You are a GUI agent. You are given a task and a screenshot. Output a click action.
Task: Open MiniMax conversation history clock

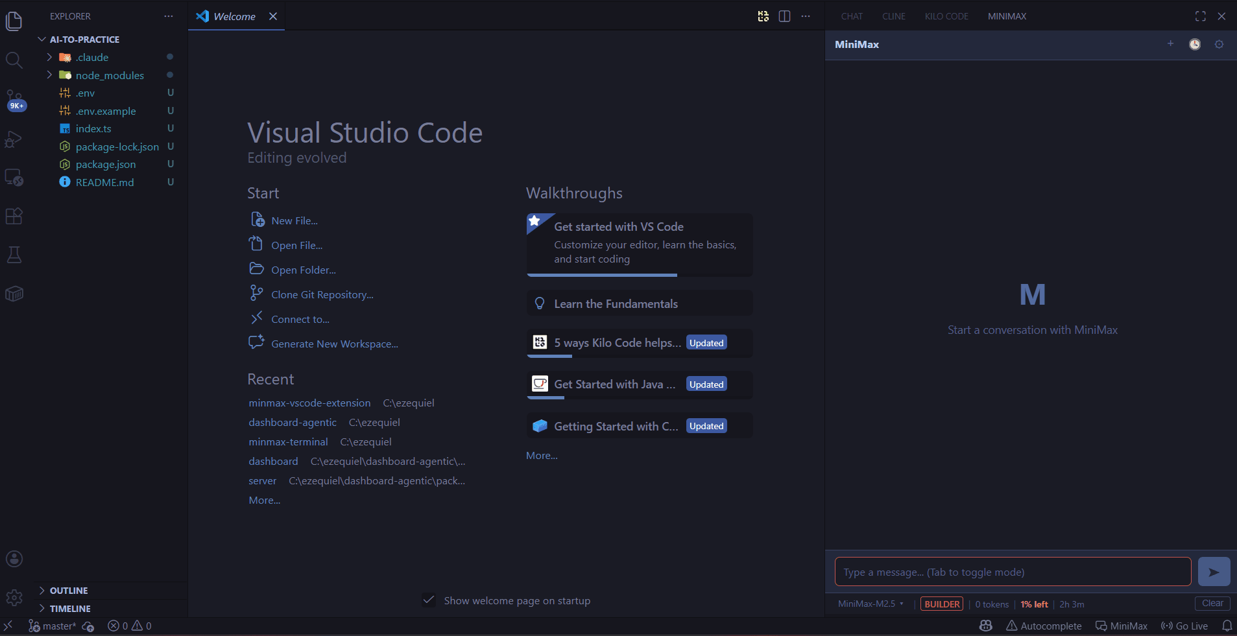click(1195, 44)
